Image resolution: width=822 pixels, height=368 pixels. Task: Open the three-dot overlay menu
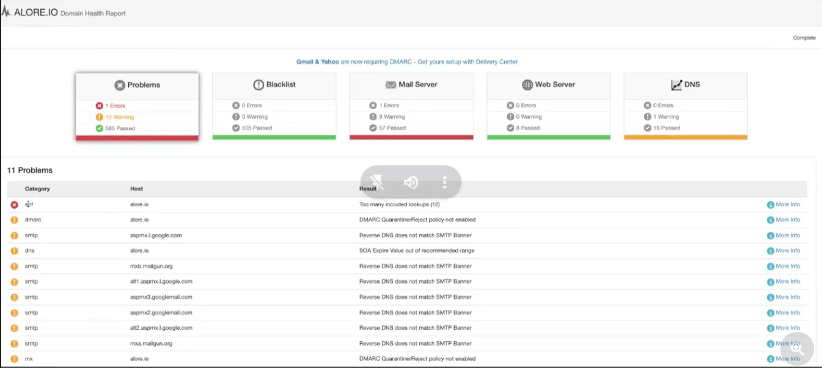tap(445, 182)
